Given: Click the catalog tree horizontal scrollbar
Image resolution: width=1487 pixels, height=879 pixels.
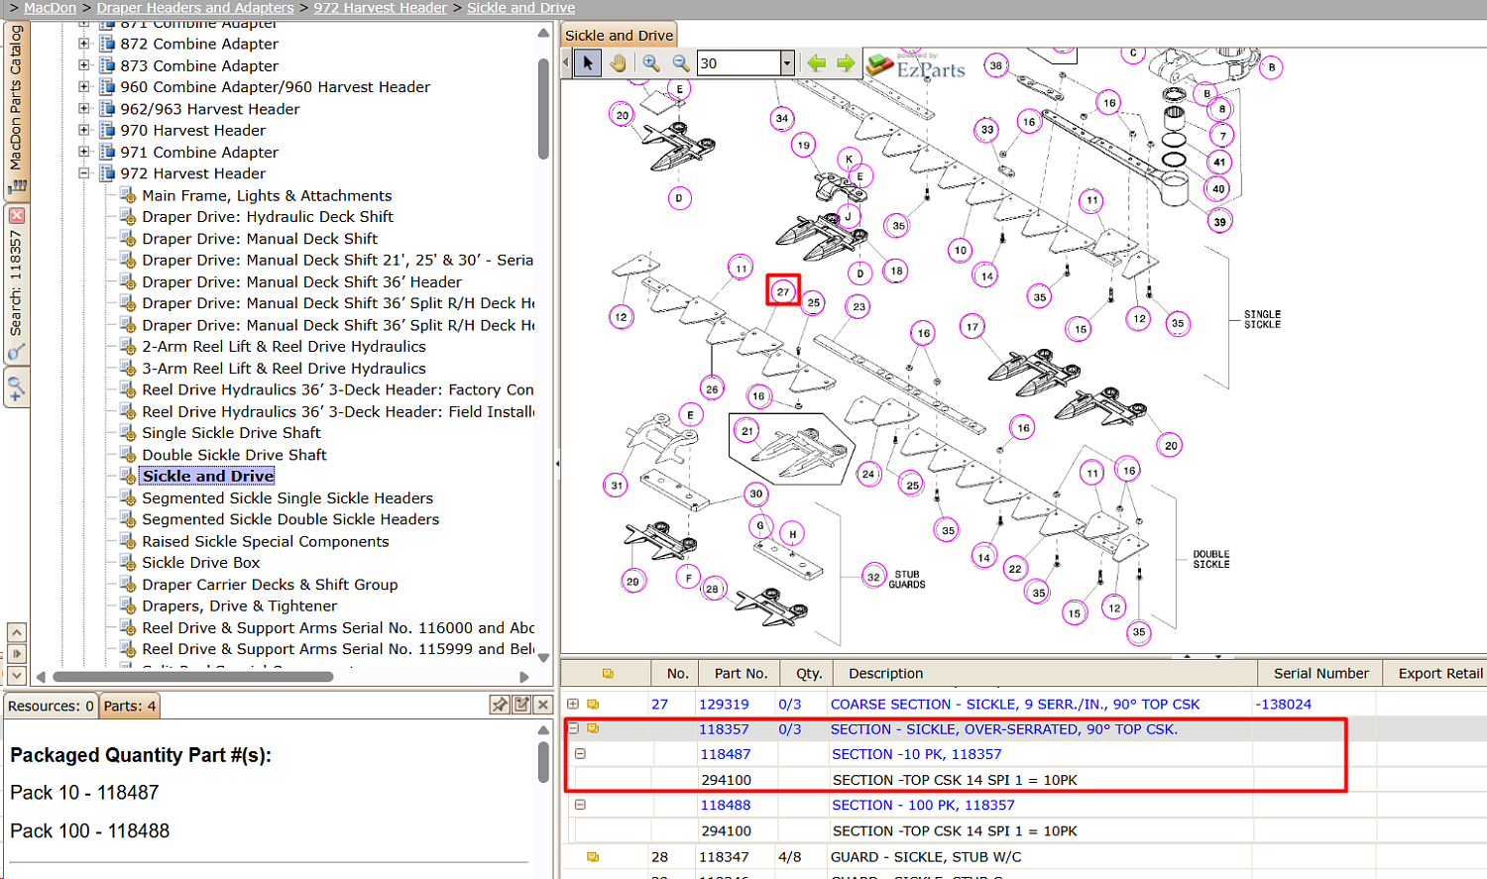Looking at the screenshot, I should 193,677.
